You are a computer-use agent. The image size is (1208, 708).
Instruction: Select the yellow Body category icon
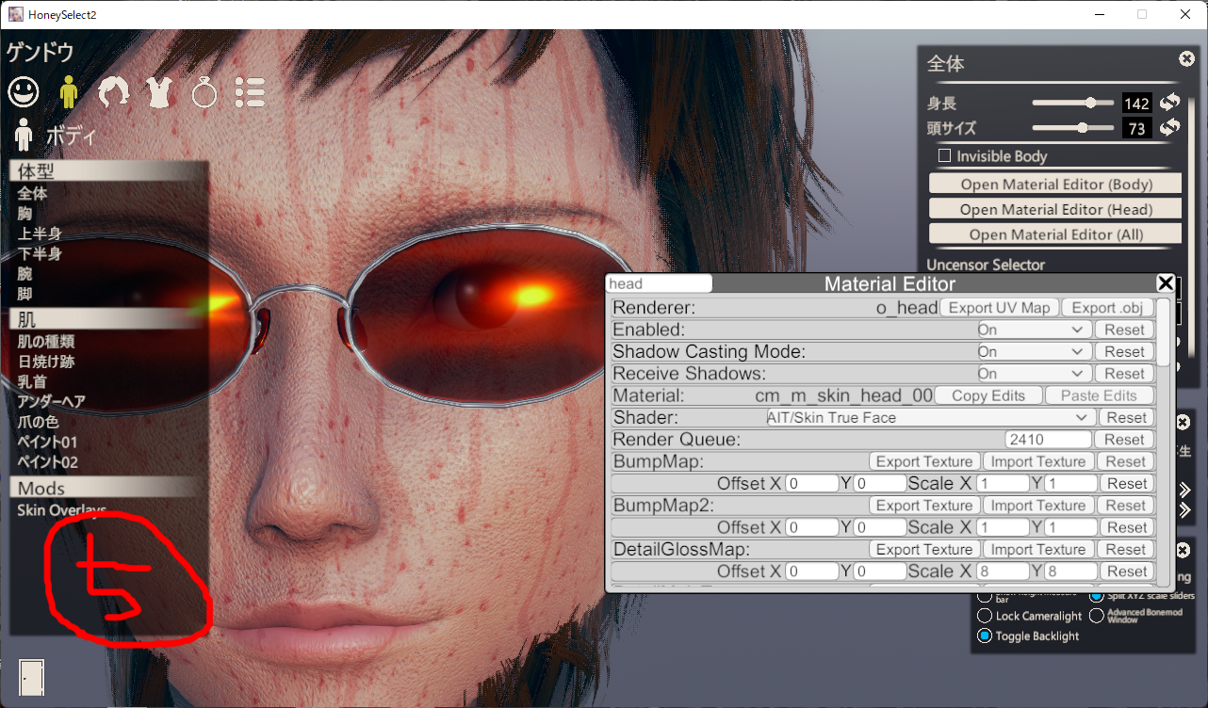[69, 91]
